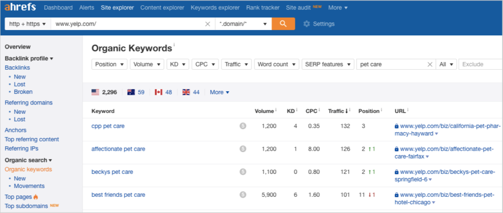The height and width of the screenshot is (213, 503).
Task: Click SERP features badge for beckys pet care
Action: click(243, 172)
